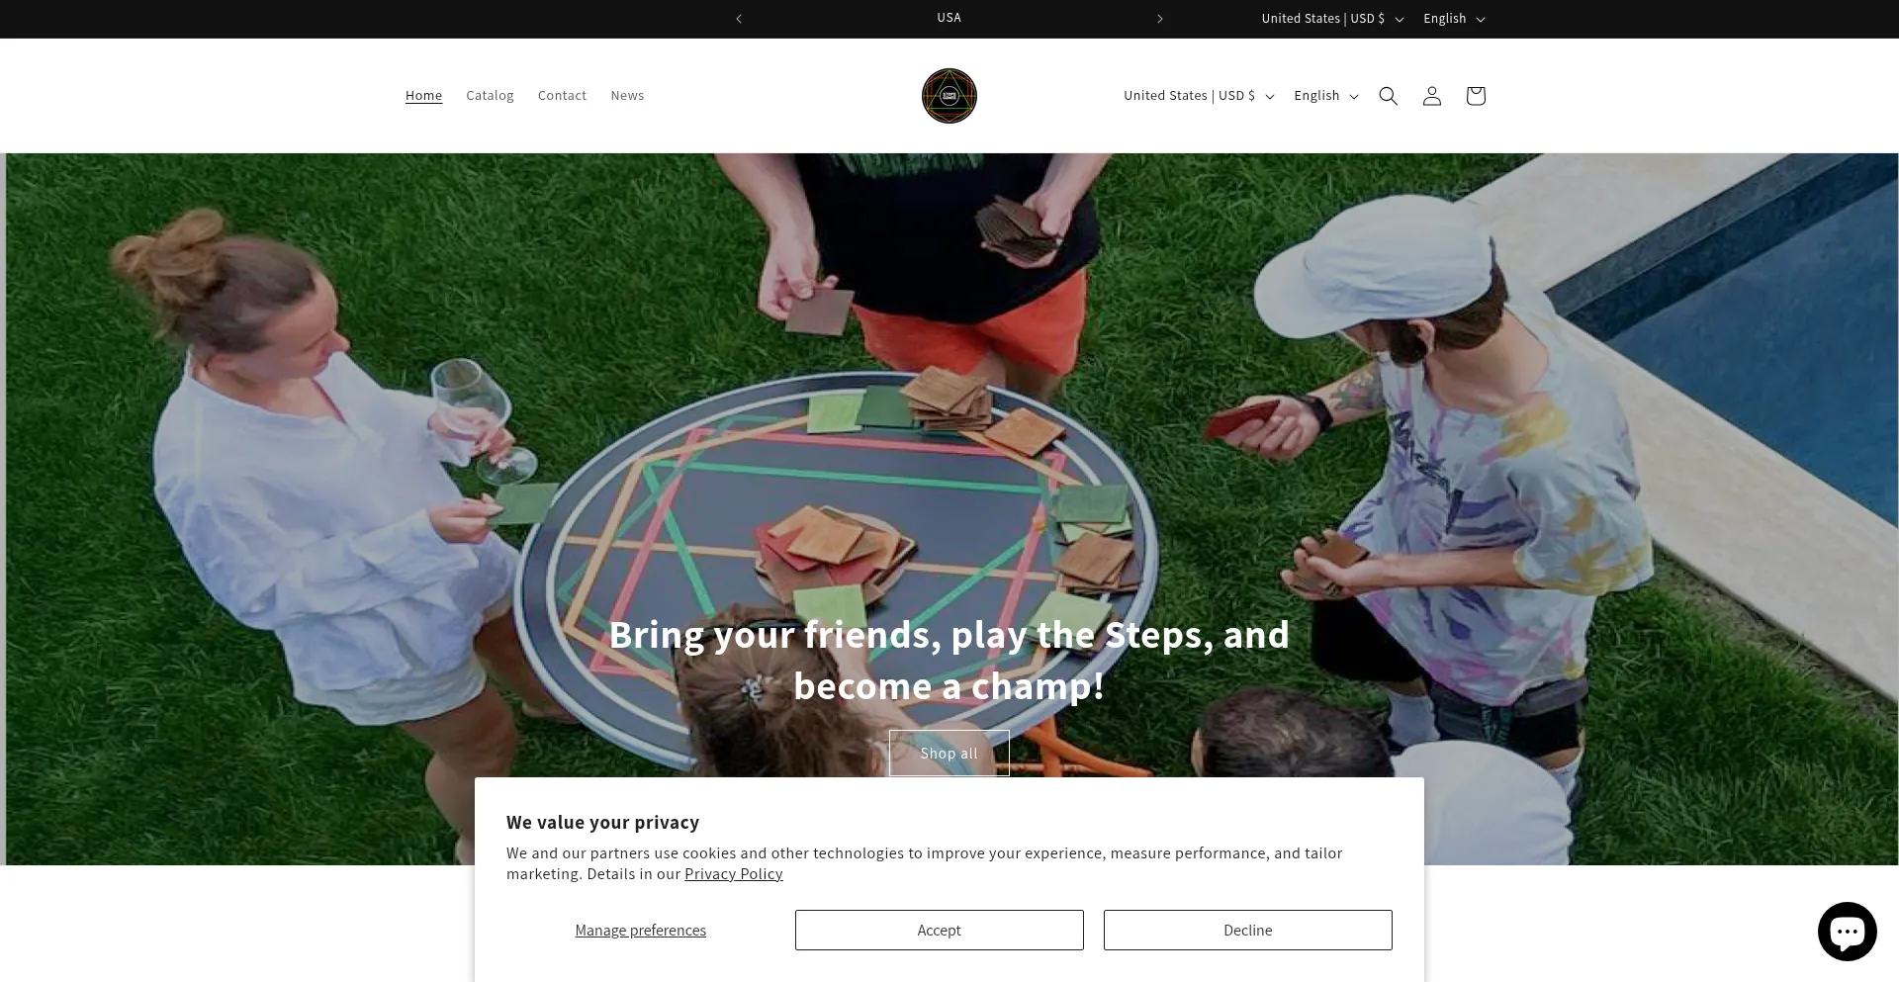Open the account login icon
1899x982 pixels.
pos(1431,96)
